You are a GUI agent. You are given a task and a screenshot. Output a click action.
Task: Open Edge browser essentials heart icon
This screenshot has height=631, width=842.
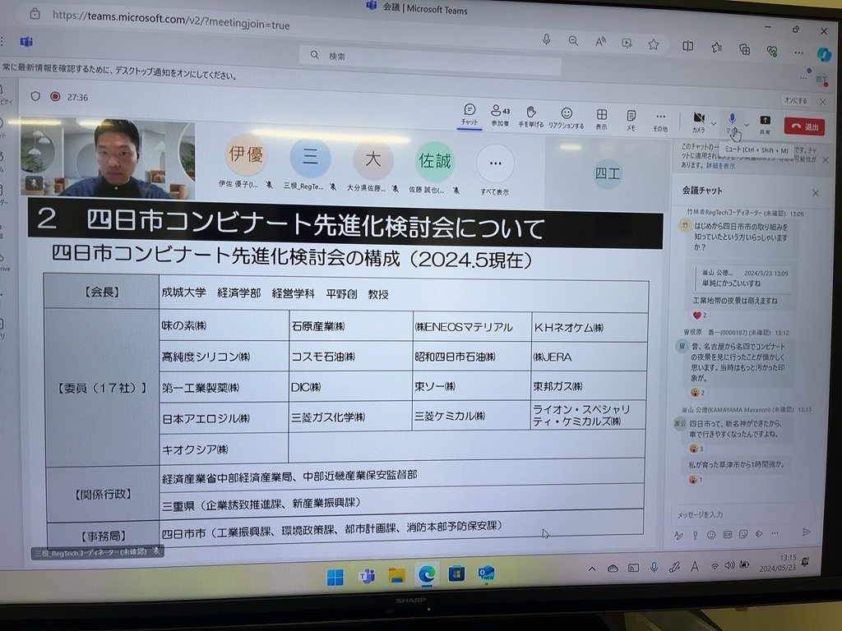[771, 51]
